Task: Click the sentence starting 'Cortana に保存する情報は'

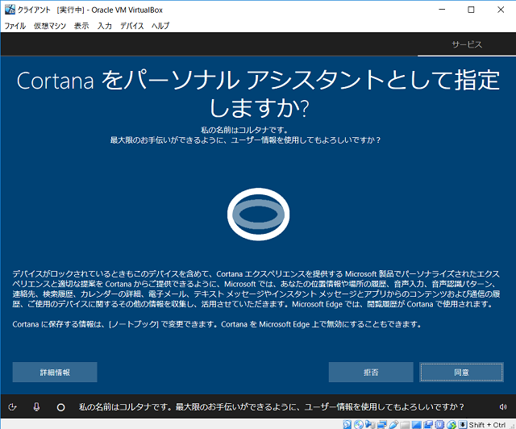Action: point(217,324)
